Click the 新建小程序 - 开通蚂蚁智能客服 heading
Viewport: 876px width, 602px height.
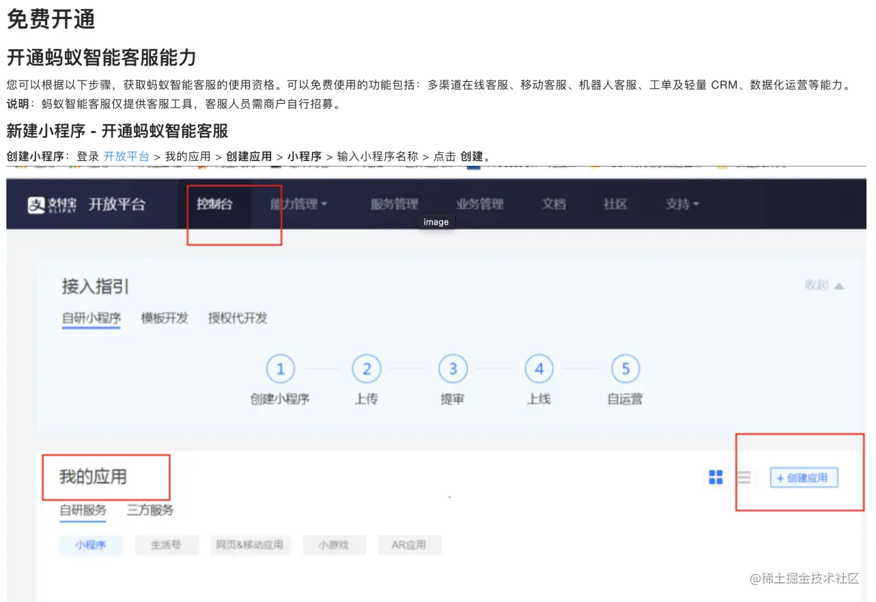click(117, 130)
